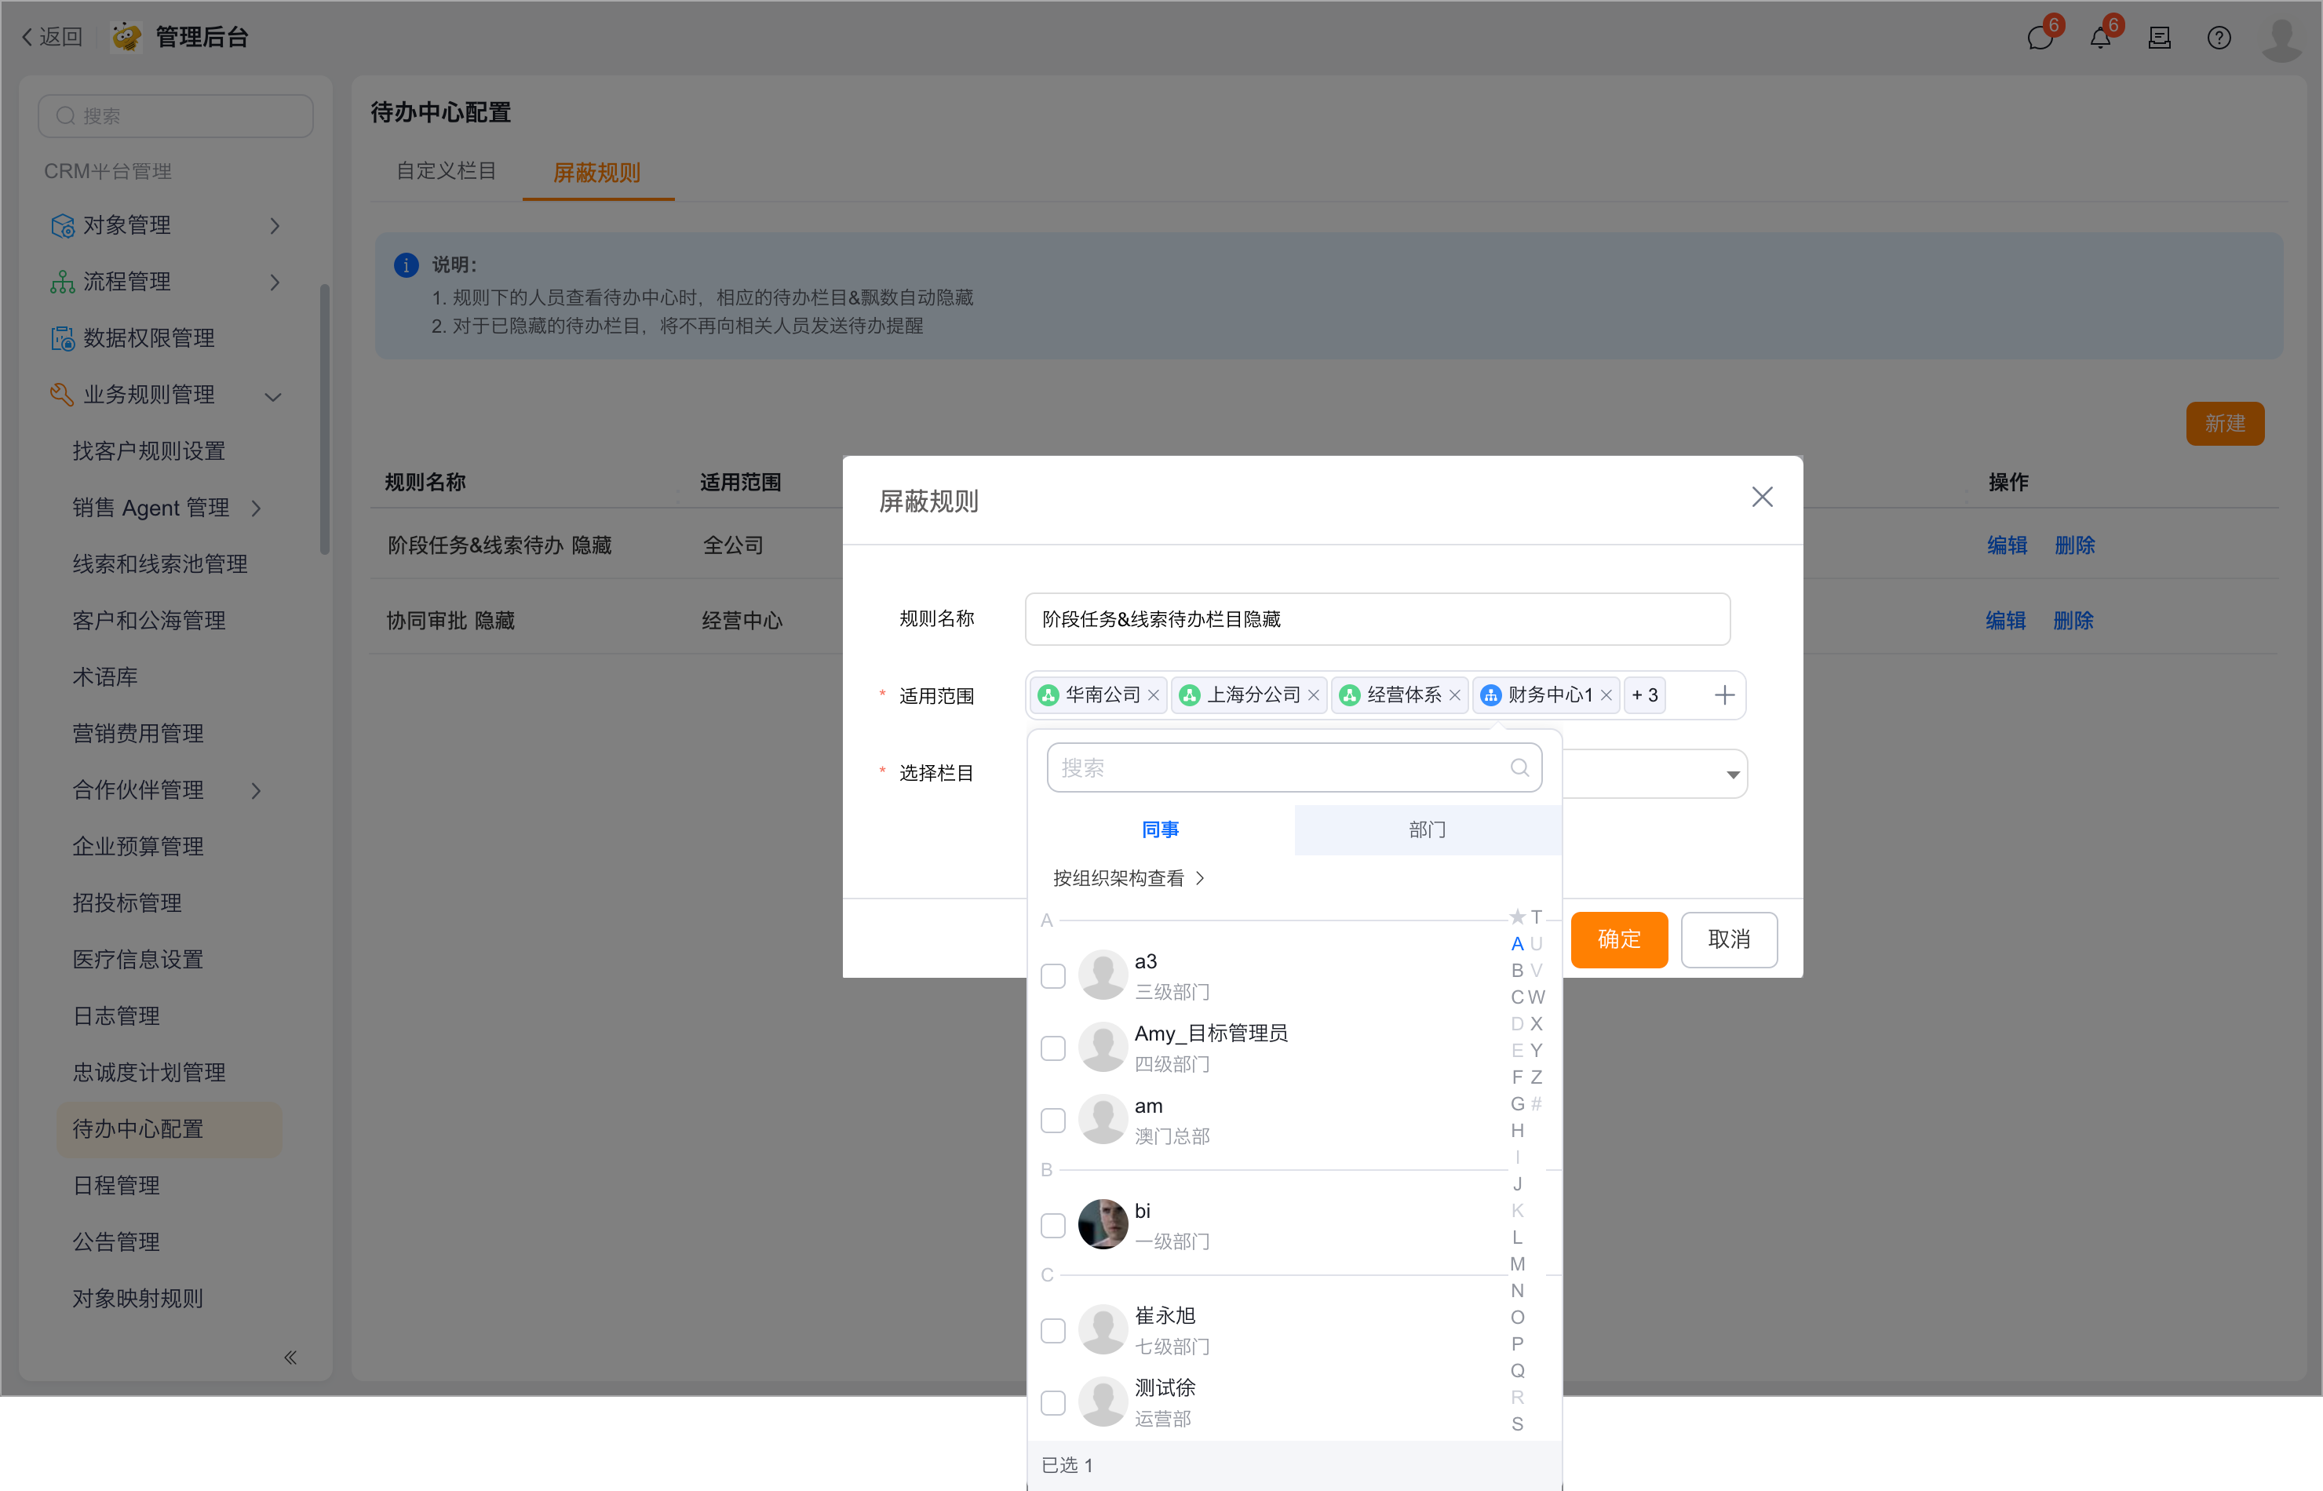Screen dimensions: 2323x1491
Task: Click the 规则名称 text input field
Action: (1377, 620)
